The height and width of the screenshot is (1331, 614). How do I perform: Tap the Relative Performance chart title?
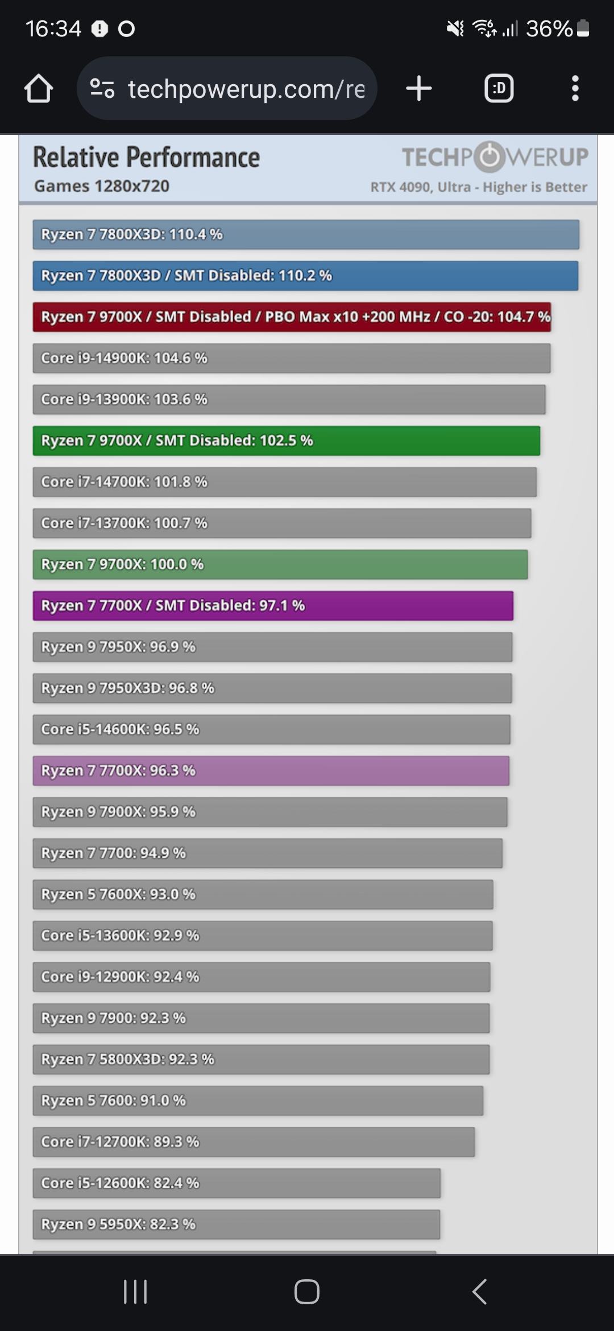pyautogui.click(x=146, y=158)
